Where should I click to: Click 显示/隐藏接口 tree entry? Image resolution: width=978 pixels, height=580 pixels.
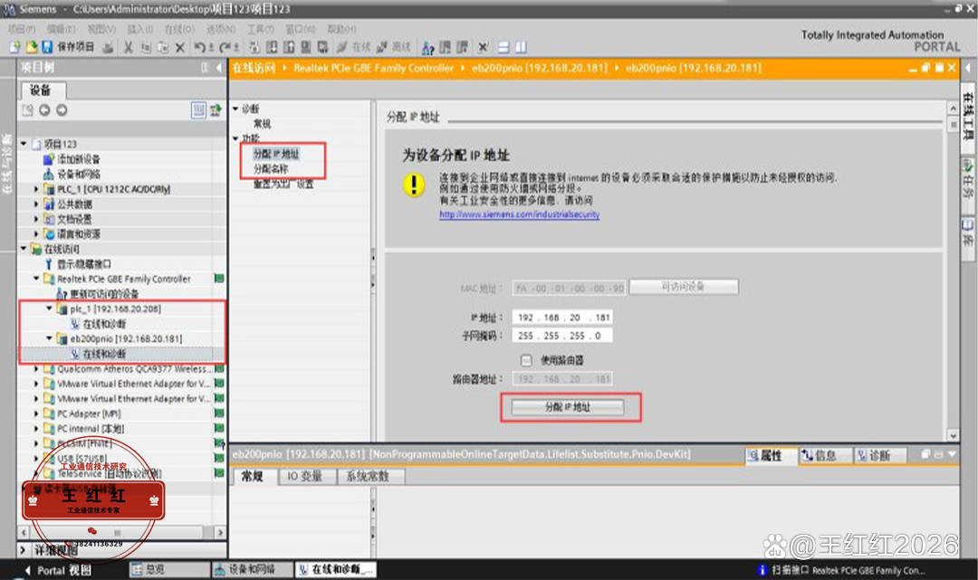pyautogui.click(x=84, y=264)
